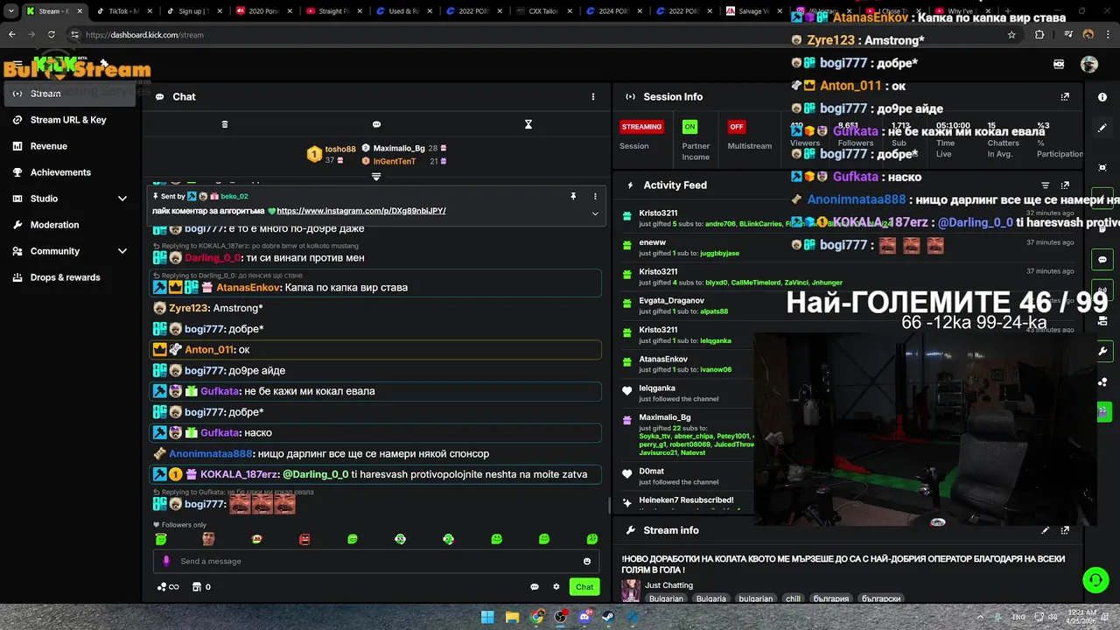Screen dimensions: 1120x630
Task: Click username Anonimnataa888 in chat
Action: tap(210, 454)
